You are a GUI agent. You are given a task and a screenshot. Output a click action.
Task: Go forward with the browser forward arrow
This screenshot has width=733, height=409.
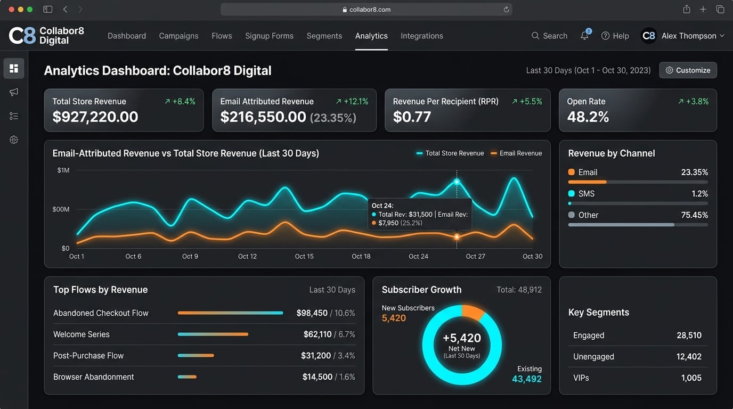tap(80, 10)
